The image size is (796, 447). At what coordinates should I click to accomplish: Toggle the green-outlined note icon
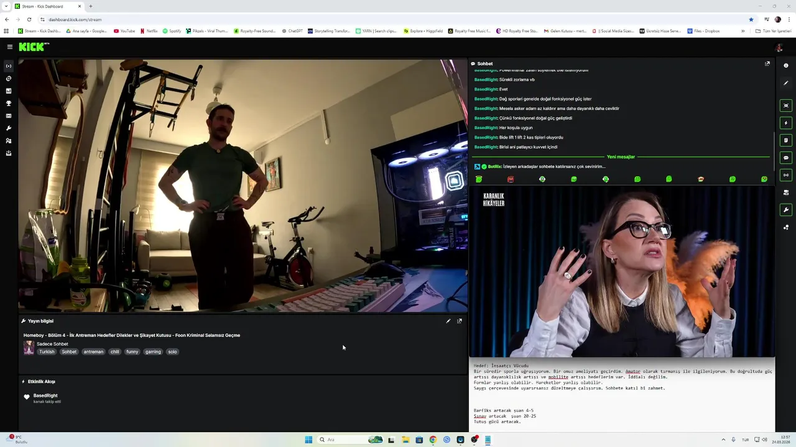click(786, 140)
